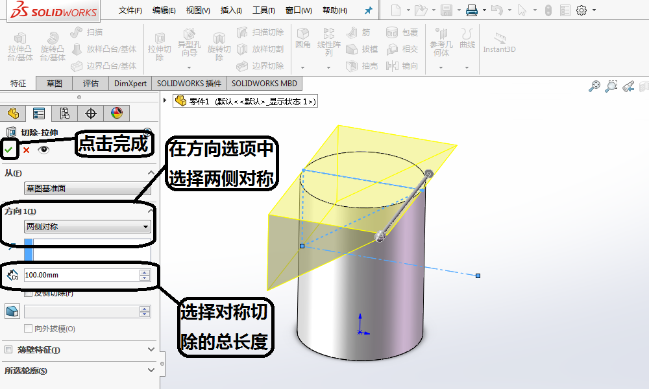The height and width of the screenshot is (389, 649).
Task: Select the Loft Boss/Base (放样凸台/基体) tool
Action: click(103, 49)
